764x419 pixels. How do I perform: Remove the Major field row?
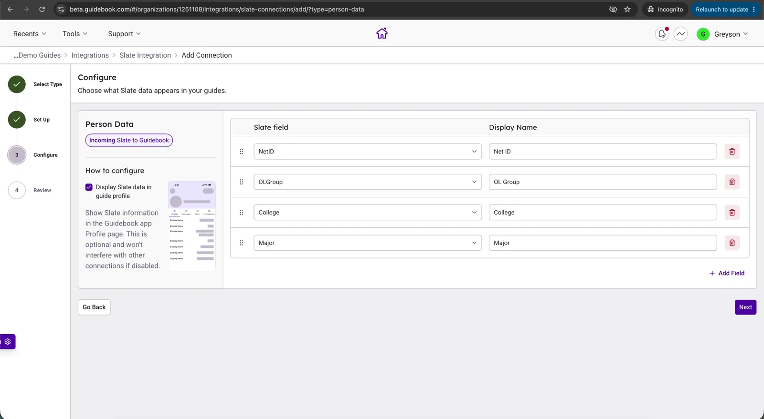pyautogui.click(x=732, y=243)
